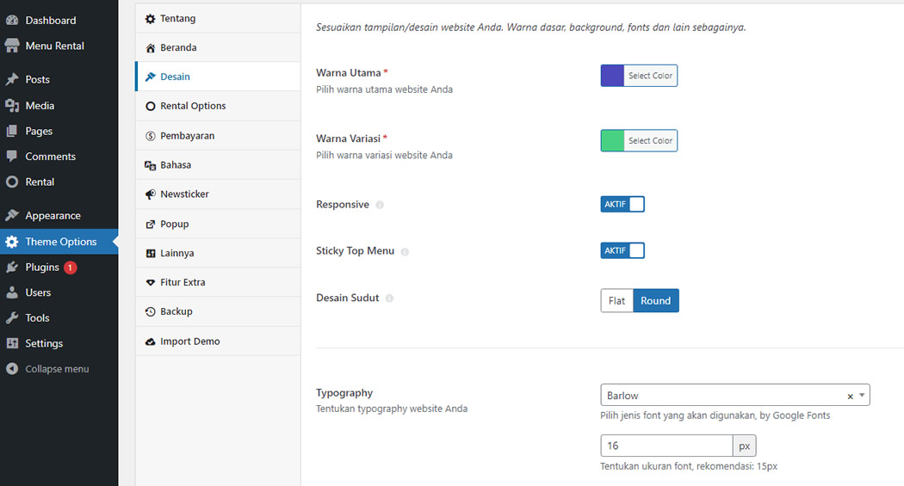904x486 pixels.
Task: Click the Settings sliders icon
Action: point(12,343)
